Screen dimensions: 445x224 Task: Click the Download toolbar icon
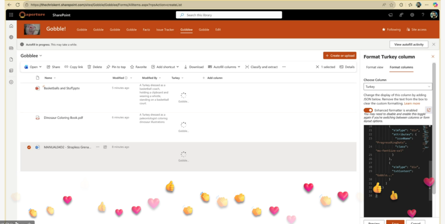194,67
